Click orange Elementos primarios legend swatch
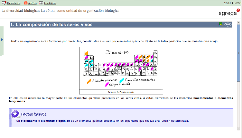The height and width of the screenshot is (138, 242). [89, 82]
